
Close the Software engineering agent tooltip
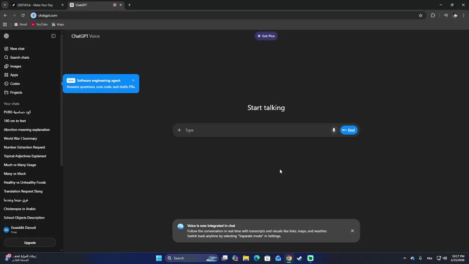(x=133, y=80)
